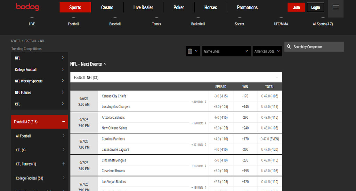Open NFL trending competition arrow
The width and height of the screenshot is (356, 191).
[x=63, y=58]
